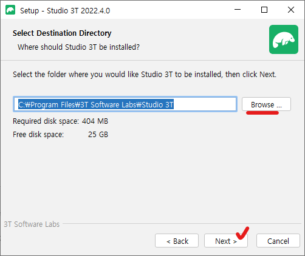Click the large green manatee logo
This screenshot has height=256, width=305.
pyautogui.click(x=284, y=39)
